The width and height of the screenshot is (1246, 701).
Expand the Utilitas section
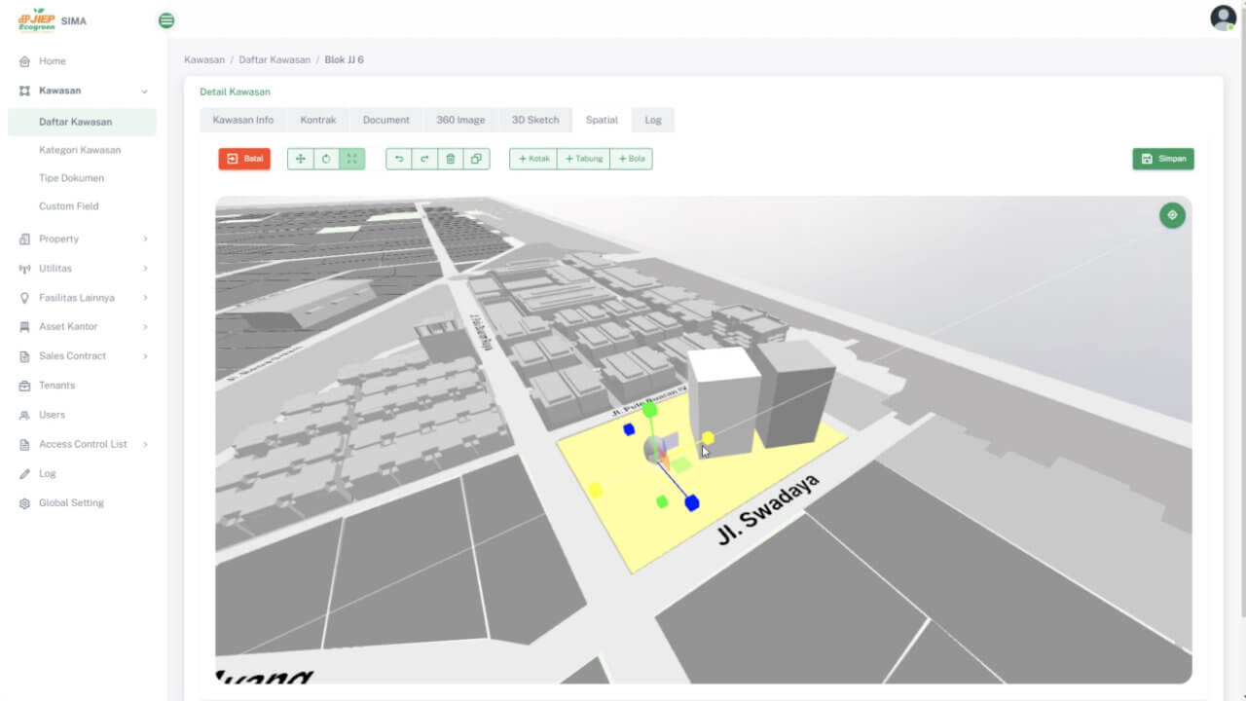click(56, 268)
